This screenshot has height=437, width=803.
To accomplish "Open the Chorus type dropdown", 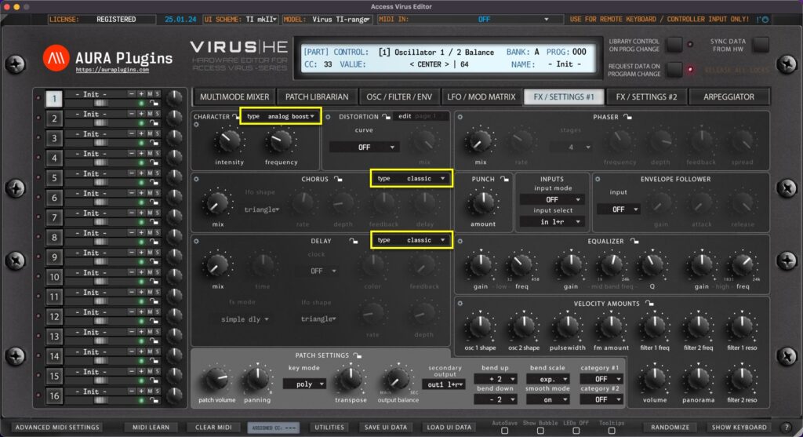I will (411, 178).
